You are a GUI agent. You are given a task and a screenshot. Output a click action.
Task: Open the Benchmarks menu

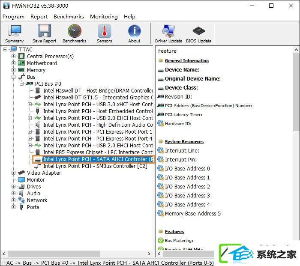[x=69, y=17]
